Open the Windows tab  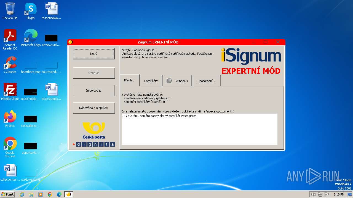point(177,81)
